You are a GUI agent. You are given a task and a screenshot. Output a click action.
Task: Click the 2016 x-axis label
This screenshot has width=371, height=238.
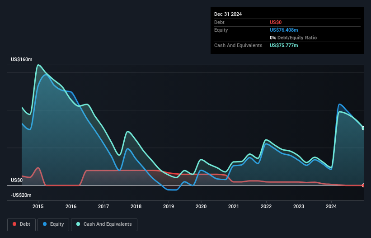click(71, 206)
